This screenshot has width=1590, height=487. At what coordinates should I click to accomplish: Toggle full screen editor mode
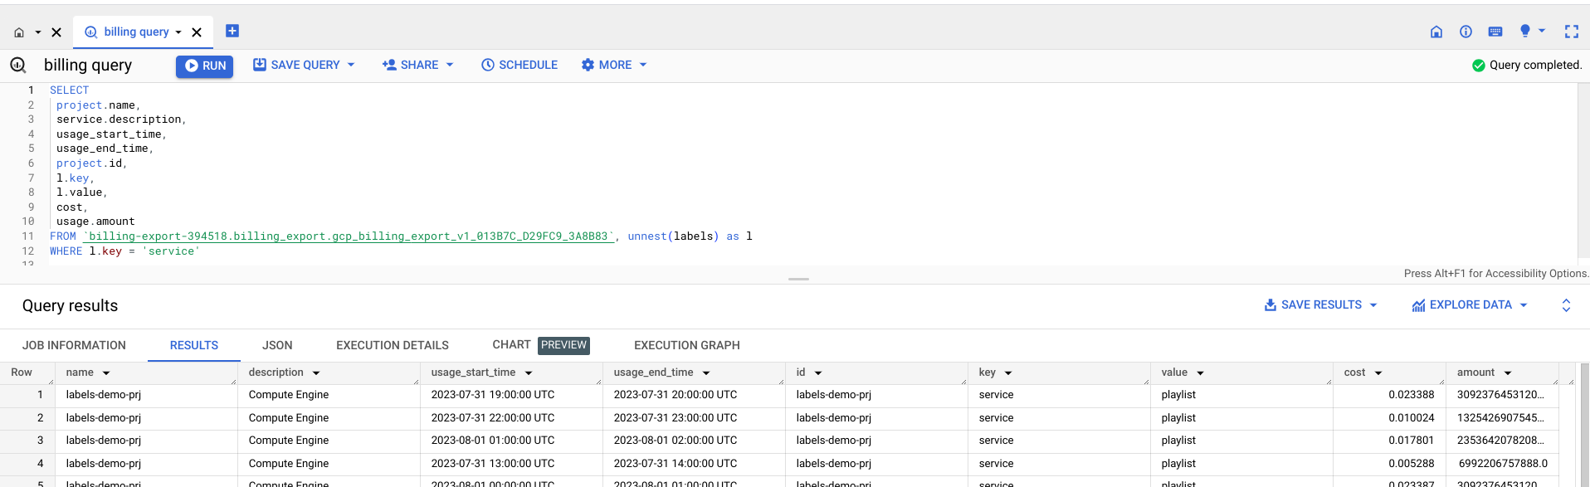[1571, 32]
